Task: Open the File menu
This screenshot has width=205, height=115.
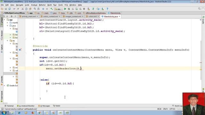Action: tap(2, 5)
